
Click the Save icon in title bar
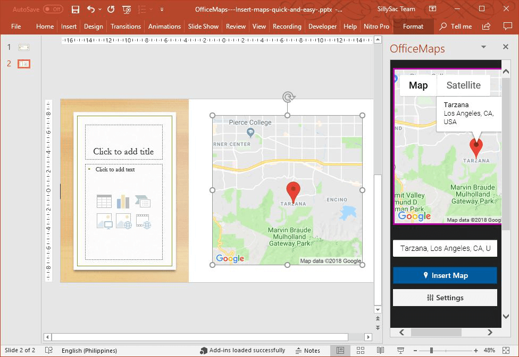[76, 10]
